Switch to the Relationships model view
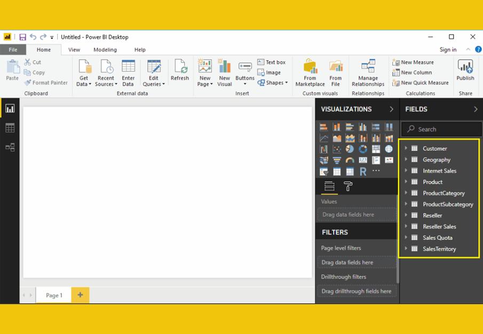This screenshot has width=483, height=334. click(x=10, y=148)
